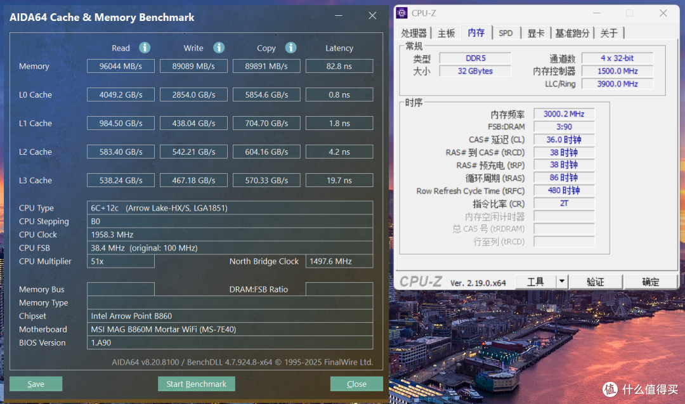685x404 pixels.
Task: Click the 确定 button in CPU-Z
Action: (x=651, y=282)
